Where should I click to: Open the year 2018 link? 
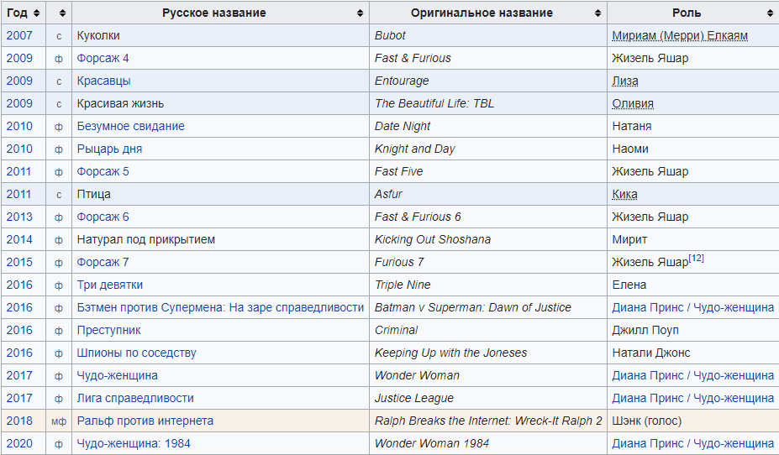(19, 421)
